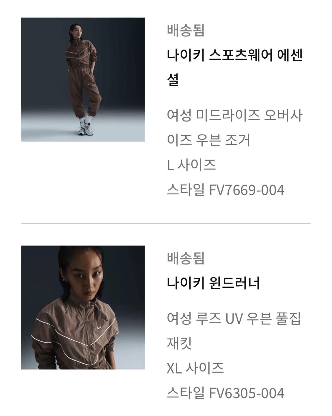Open the 나이키 윈드러너 product title
Image resolution: width=332 pixels, height=416 pixels.
(213, 283)
